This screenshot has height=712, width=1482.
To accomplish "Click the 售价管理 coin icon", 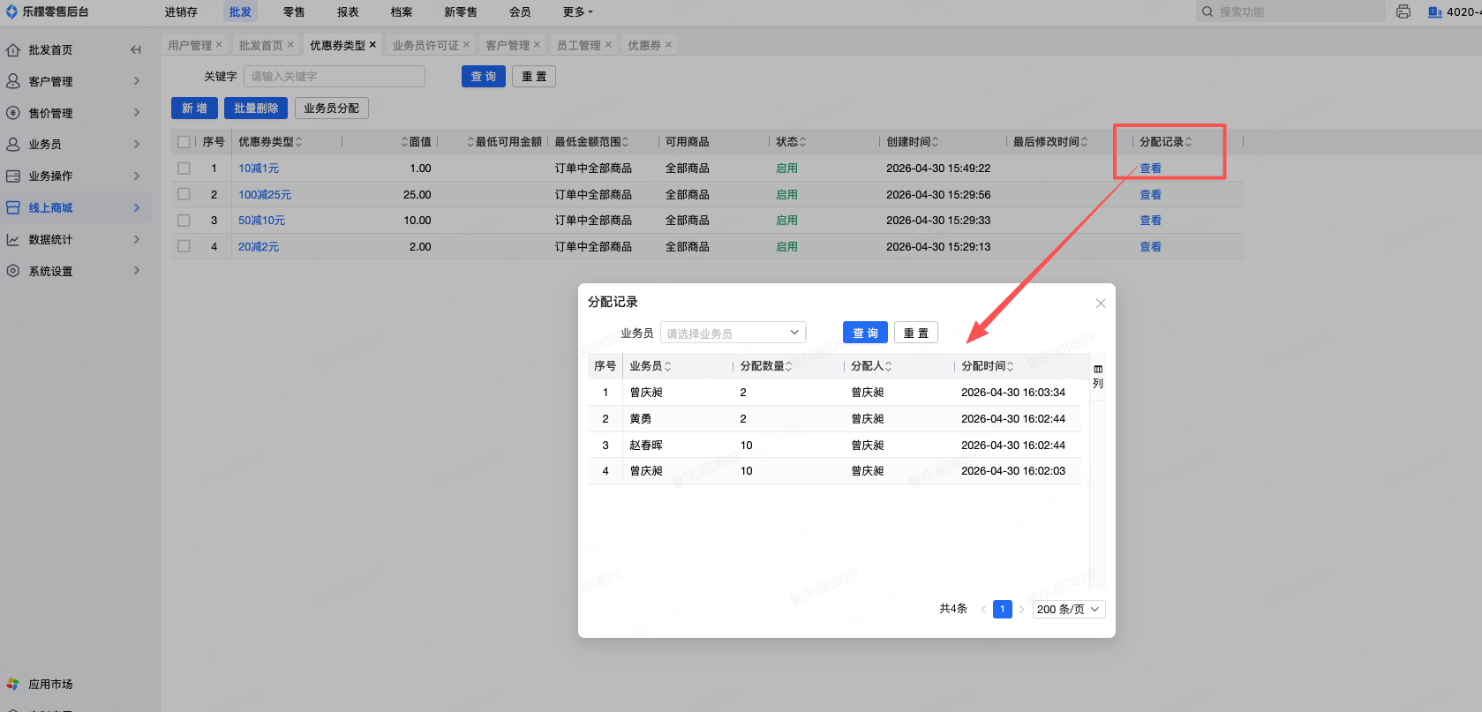I will click(x=13, y=113).
